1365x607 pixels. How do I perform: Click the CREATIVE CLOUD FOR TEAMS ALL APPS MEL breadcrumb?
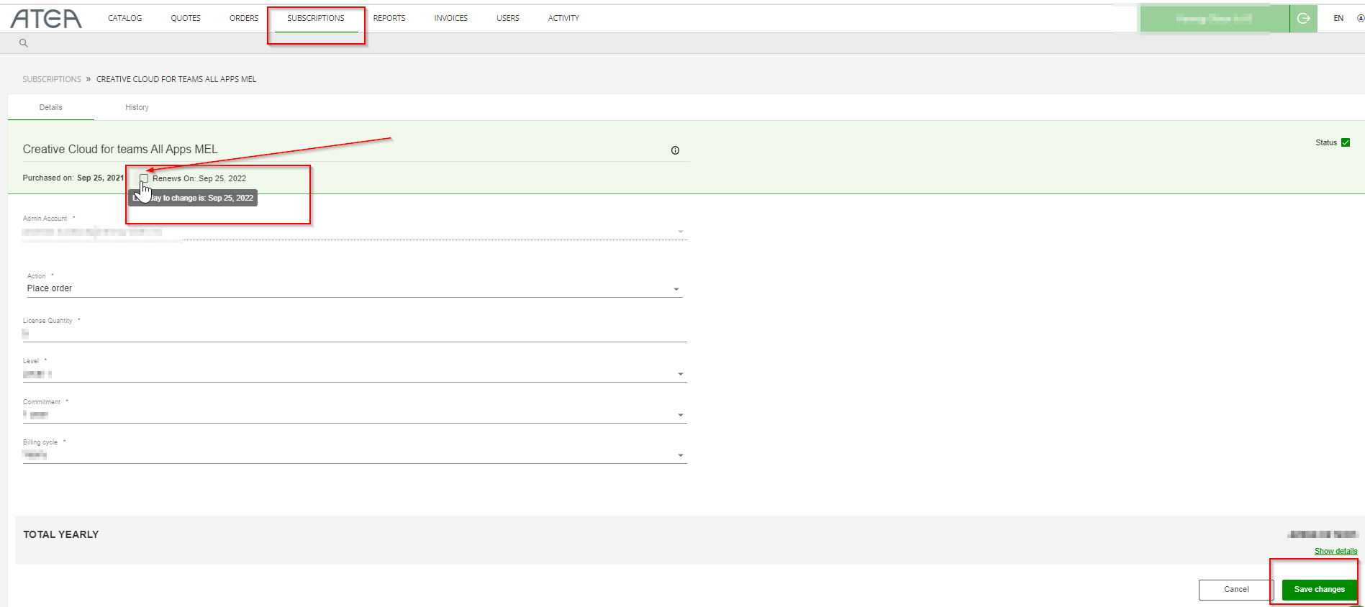pyautogui.click(x=176, y=79)
